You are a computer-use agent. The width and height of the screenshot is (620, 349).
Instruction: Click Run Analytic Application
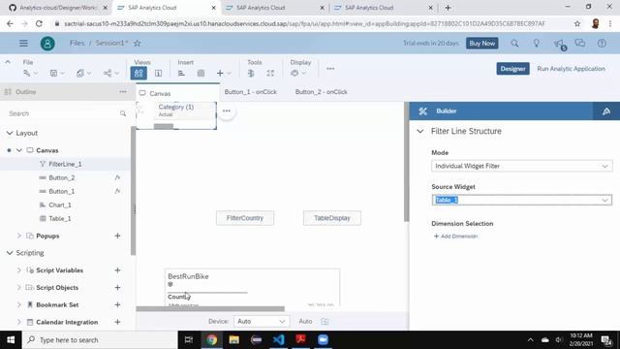571,69
